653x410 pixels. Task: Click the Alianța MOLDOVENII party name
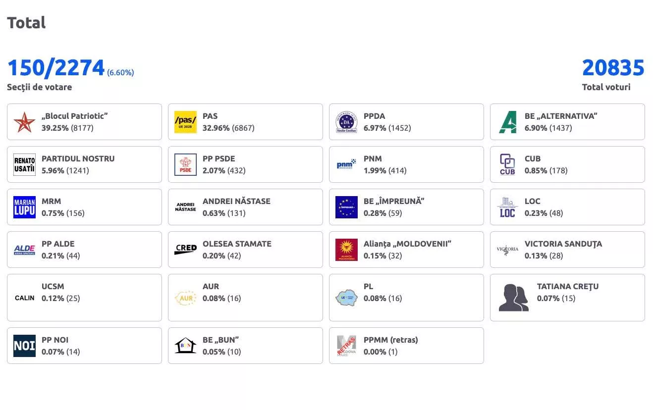point(407,244)
